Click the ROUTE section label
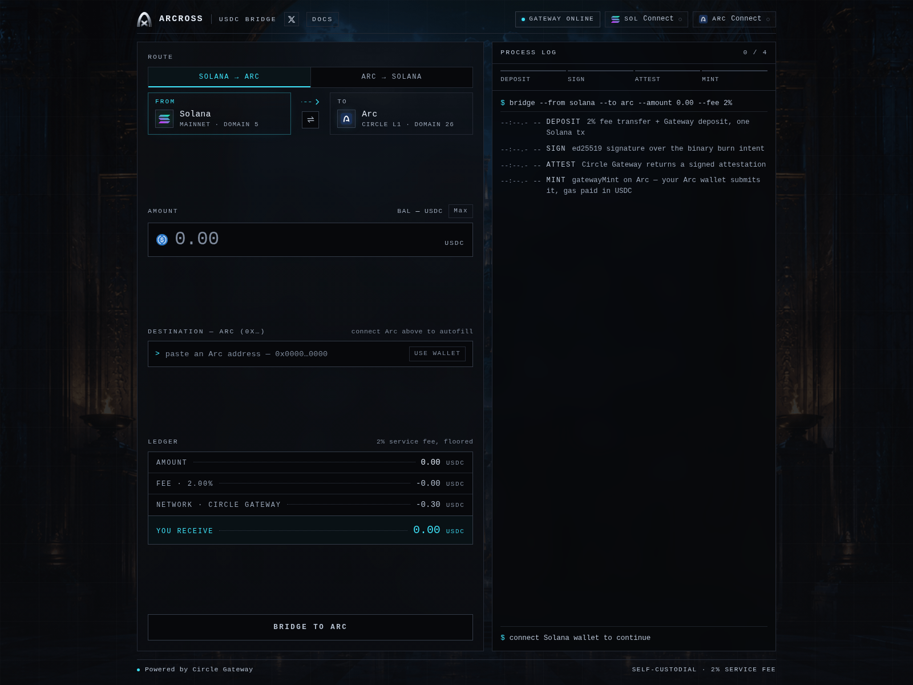Image resolution: width=913 pixels, height=685 pixels. point(160,57)
